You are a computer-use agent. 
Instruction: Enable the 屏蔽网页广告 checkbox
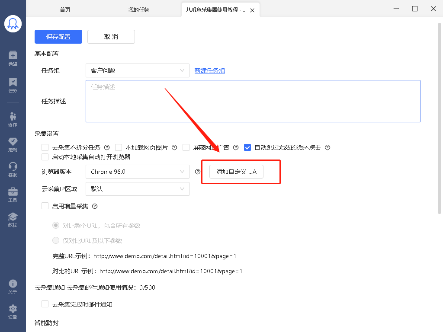pos(186,147)
